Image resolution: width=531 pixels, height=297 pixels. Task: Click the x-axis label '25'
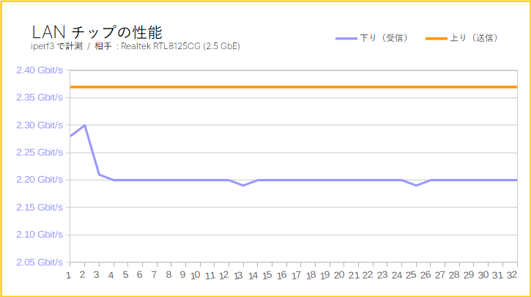pos(411,275)
